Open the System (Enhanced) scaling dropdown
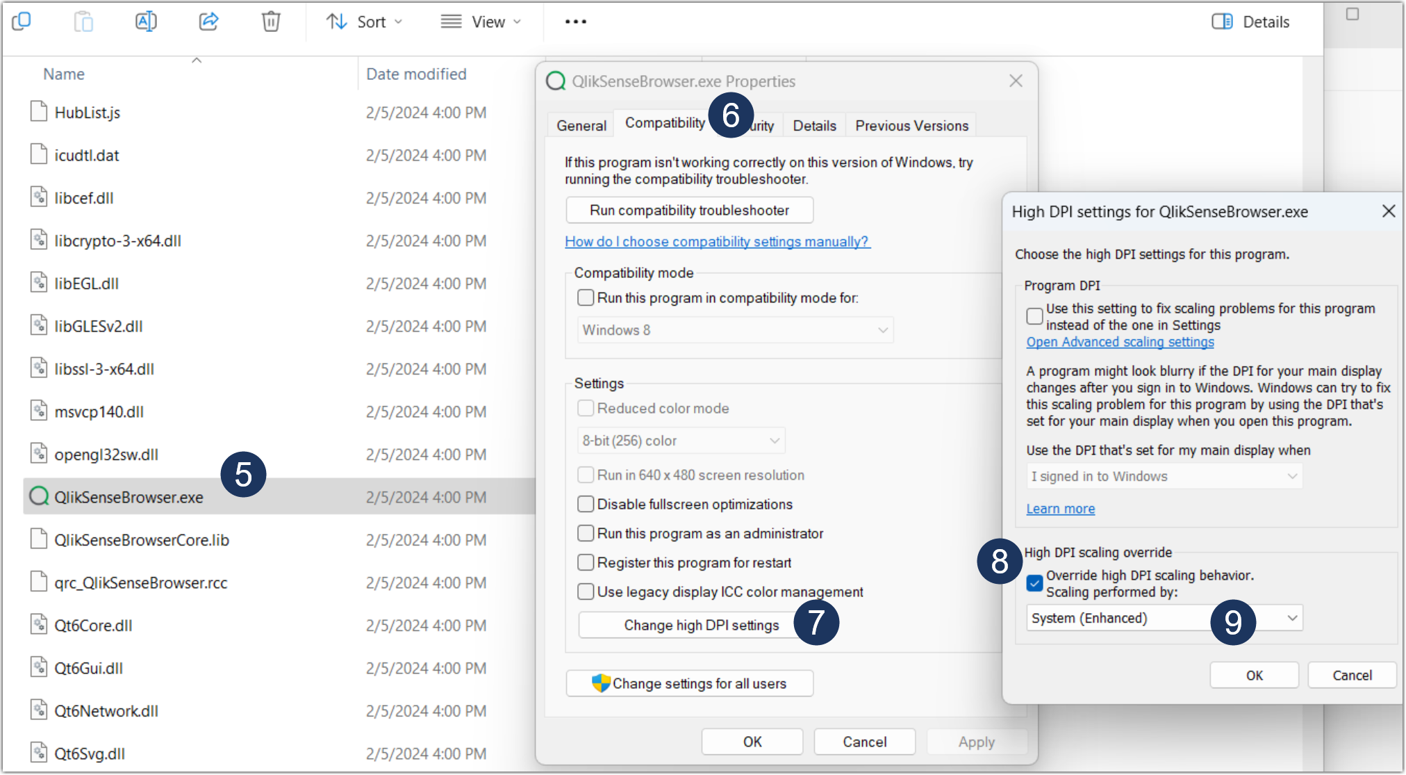1406x775 pixels. click(1164, 618)
